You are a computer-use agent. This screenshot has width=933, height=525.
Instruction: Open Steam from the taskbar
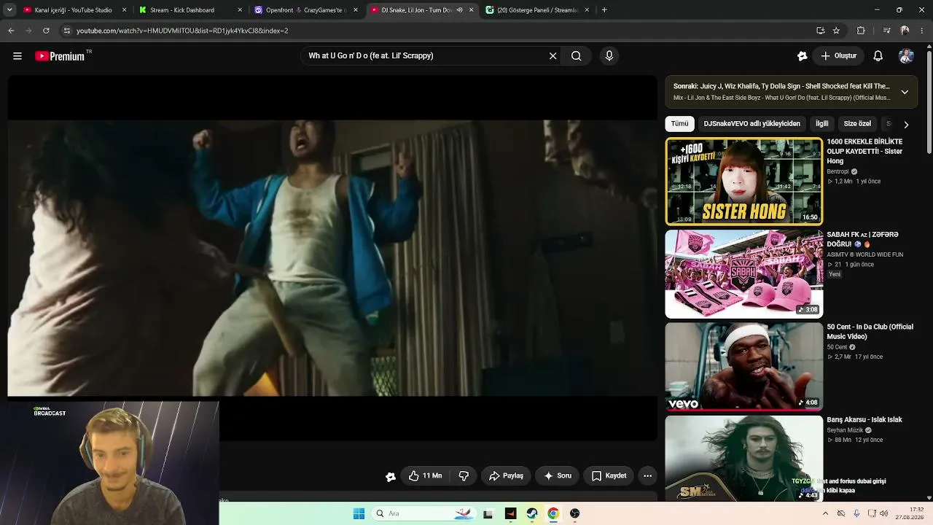532,513
